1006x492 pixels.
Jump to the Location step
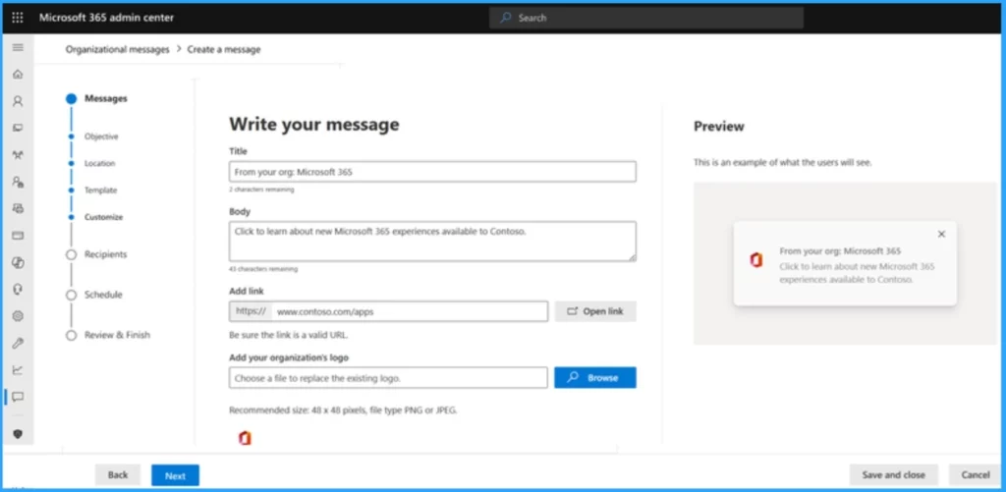(100, 164)
